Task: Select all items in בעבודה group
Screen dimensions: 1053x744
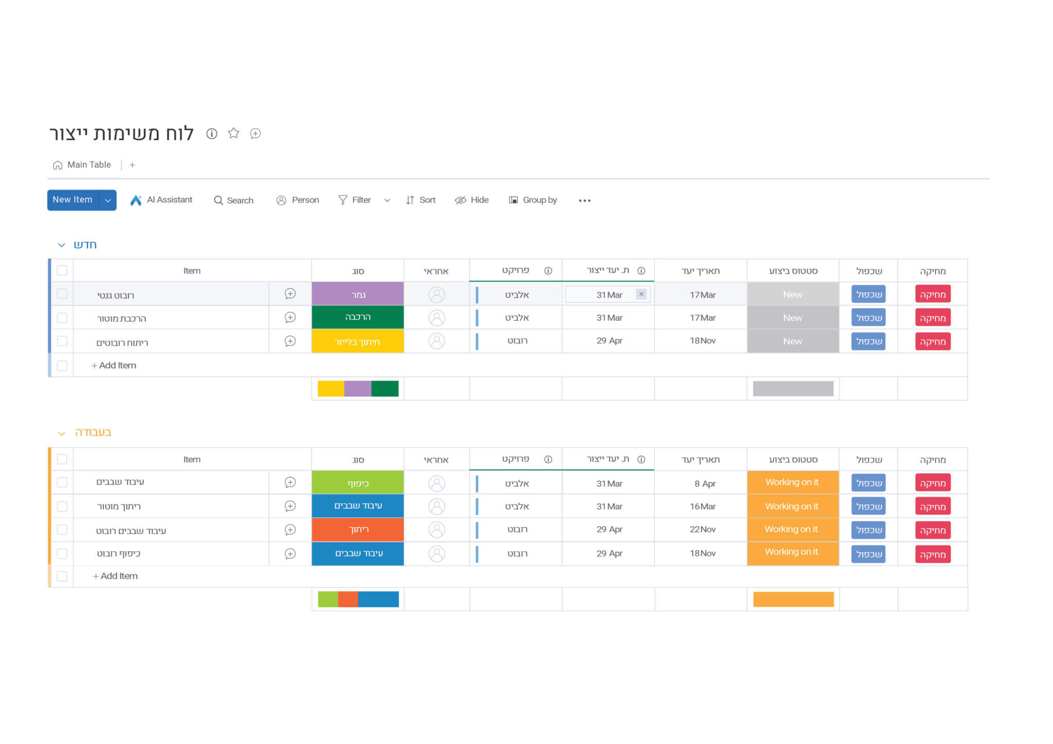Action: (x=62, y=459)
